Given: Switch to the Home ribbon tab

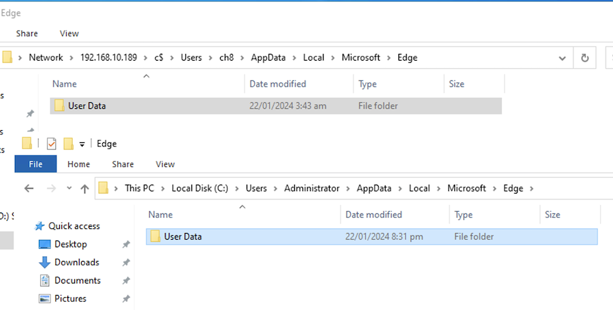Looking at the screenshot, I should coord(79,164).
